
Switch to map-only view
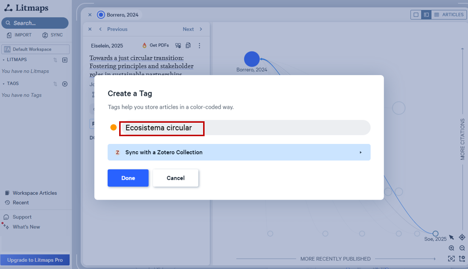click(416, 15)
